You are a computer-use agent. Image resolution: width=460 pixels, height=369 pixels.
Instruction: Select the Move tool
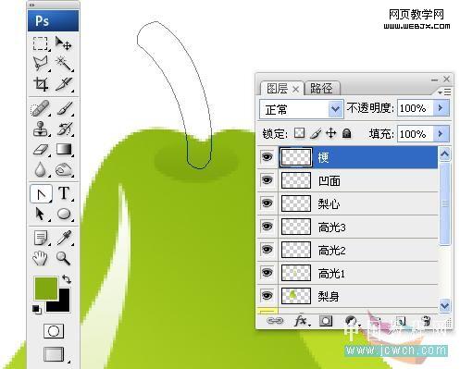tap(64, 43)
